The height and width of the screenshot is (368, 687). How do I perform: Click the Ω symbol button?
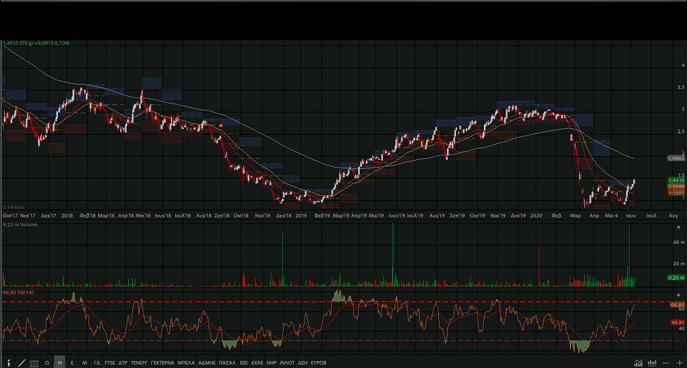coord(47,363)
